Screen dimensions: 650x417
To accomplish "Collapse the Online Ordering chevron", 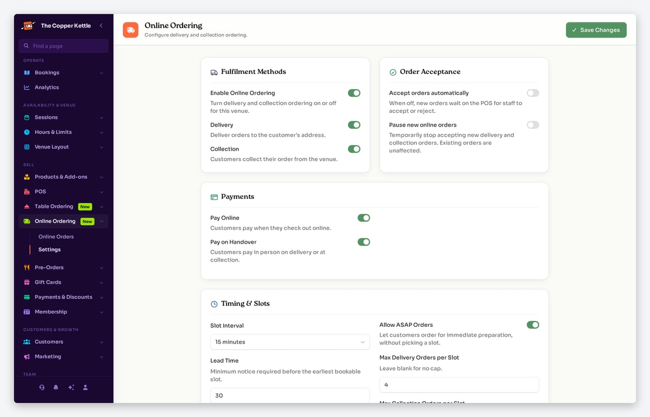I will tap(102, 222).
